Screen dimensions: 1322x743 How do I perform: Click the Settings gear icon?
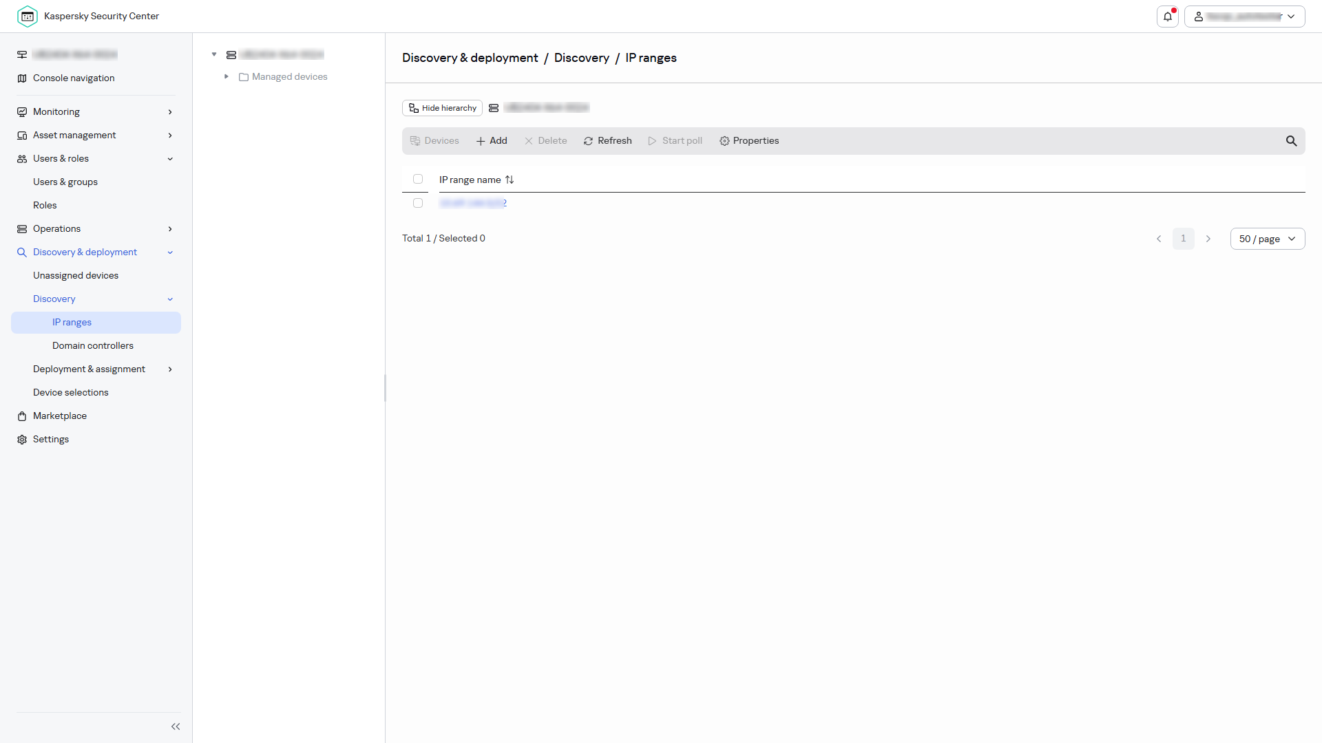click(x=22, y=440)
